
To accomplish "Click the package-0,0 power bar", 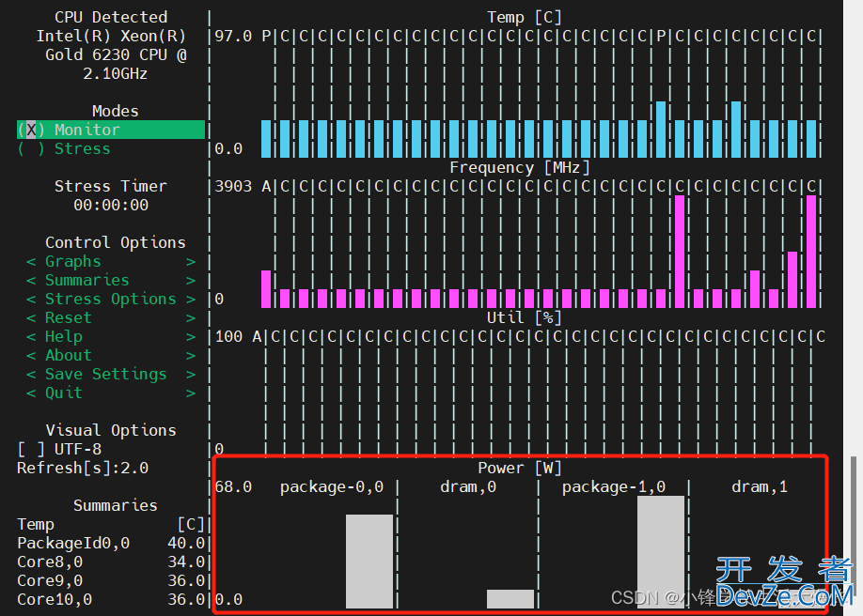I will (369, 561).
